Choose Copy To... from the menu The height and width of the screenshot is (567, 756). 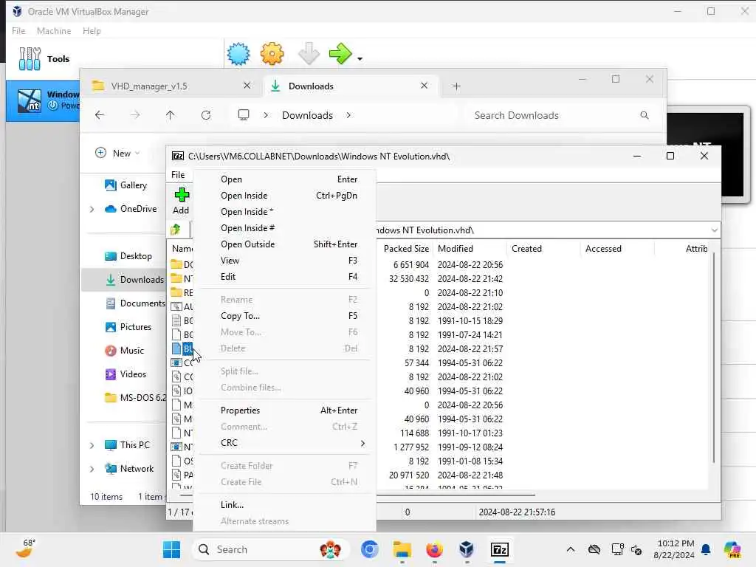[284, 316]
